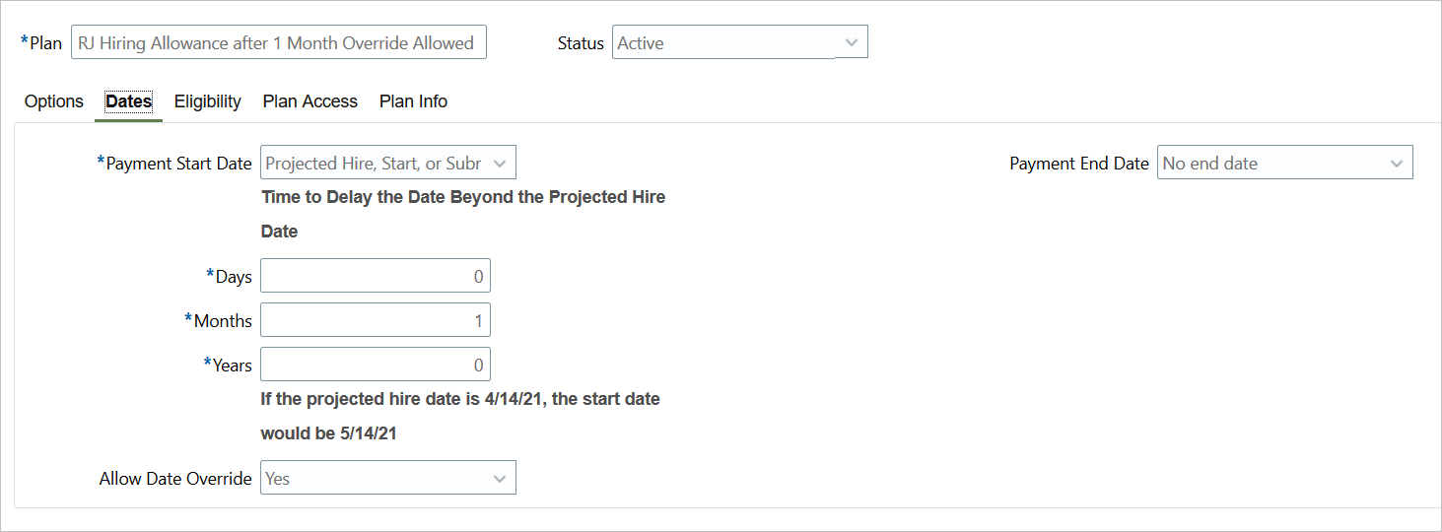
Task: Click the Payment End Date label
Action: (1079, 164)
